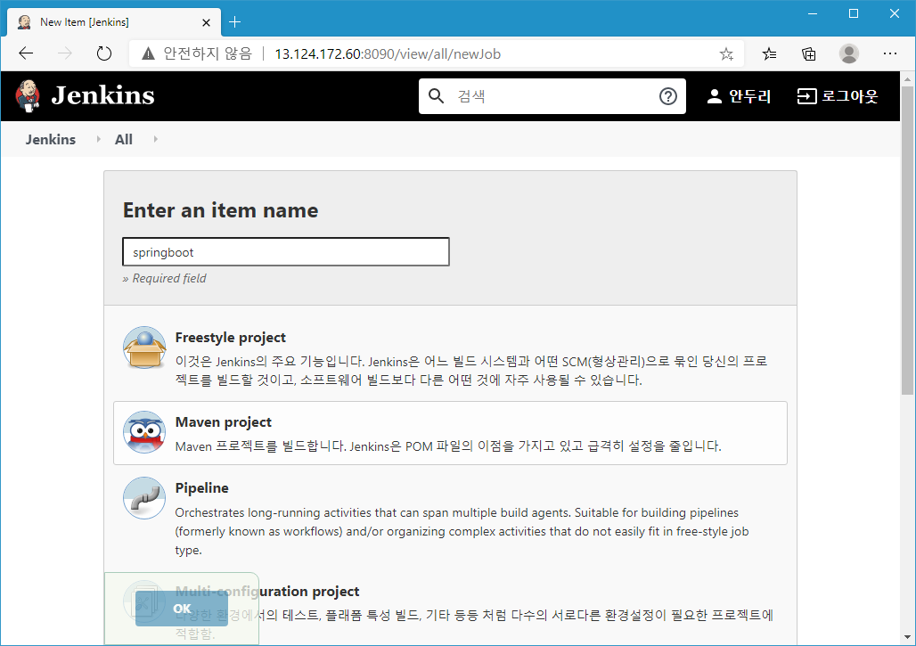The image size is (916, 646).
Task: Click the OK button
Action: point(182,609)
